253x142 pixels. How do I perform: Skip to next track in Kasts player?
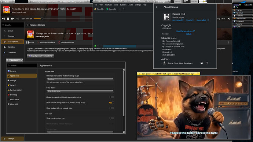click(x=17, y=19)
